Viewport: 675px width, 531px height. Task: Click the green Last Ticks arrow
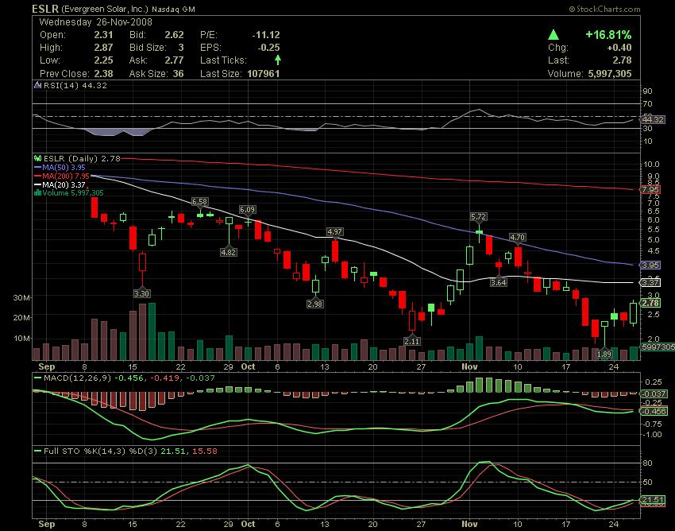point(278,60)
